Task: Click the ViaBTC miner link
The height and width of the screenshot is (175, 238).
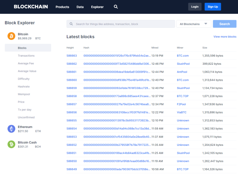Action: [182, 112]
